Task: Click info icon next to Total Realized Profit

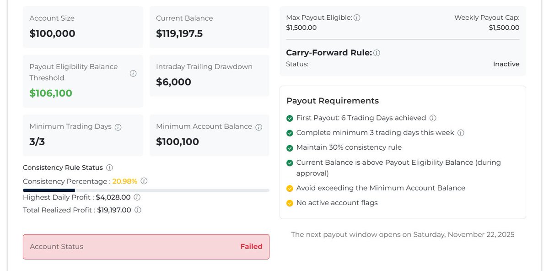Action: pos(138,210)
